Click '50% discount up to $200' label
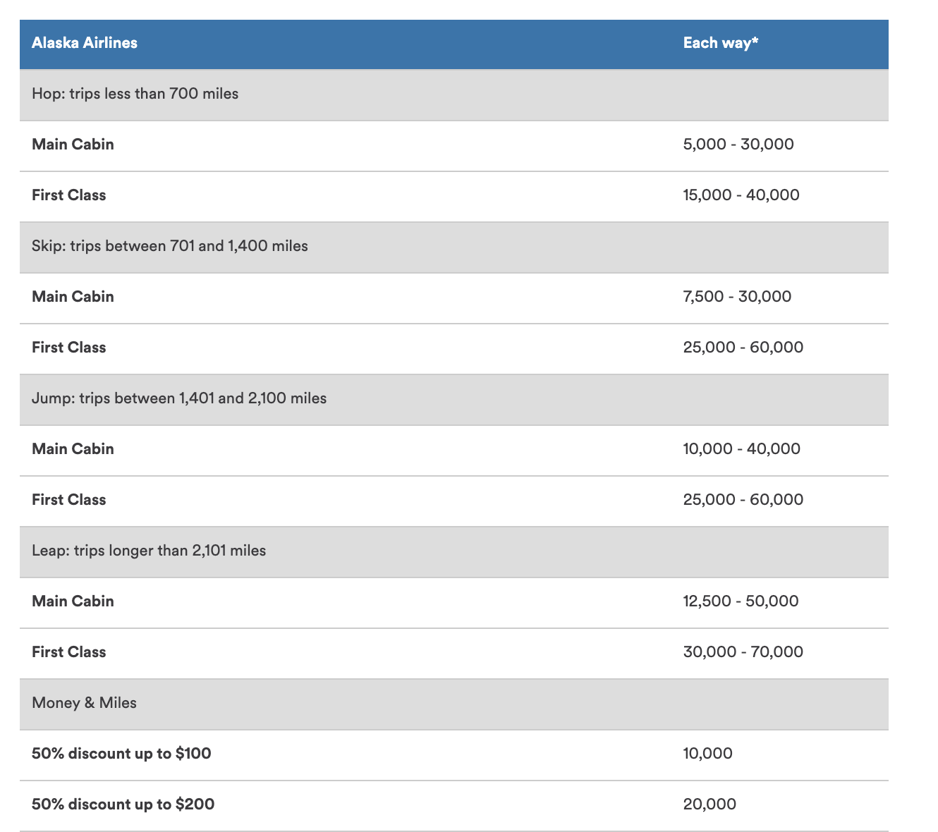938x832 pixels. tap(123, 805)
